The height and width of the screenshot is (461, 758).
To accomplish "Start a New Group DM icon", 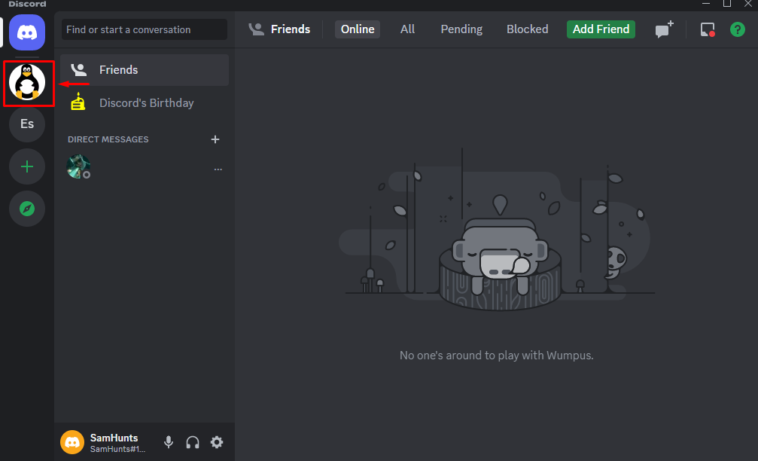I will (664, 29).
